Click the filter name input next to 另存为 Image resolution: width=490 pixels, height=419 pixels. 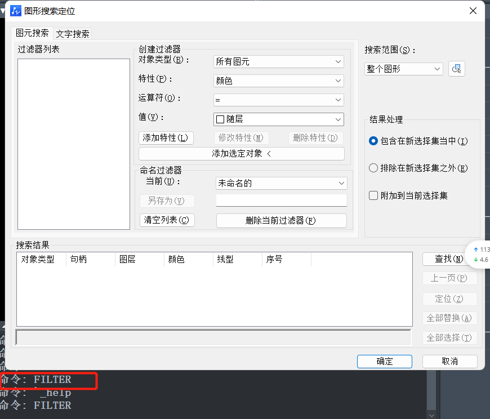click(x=281, y=200)
